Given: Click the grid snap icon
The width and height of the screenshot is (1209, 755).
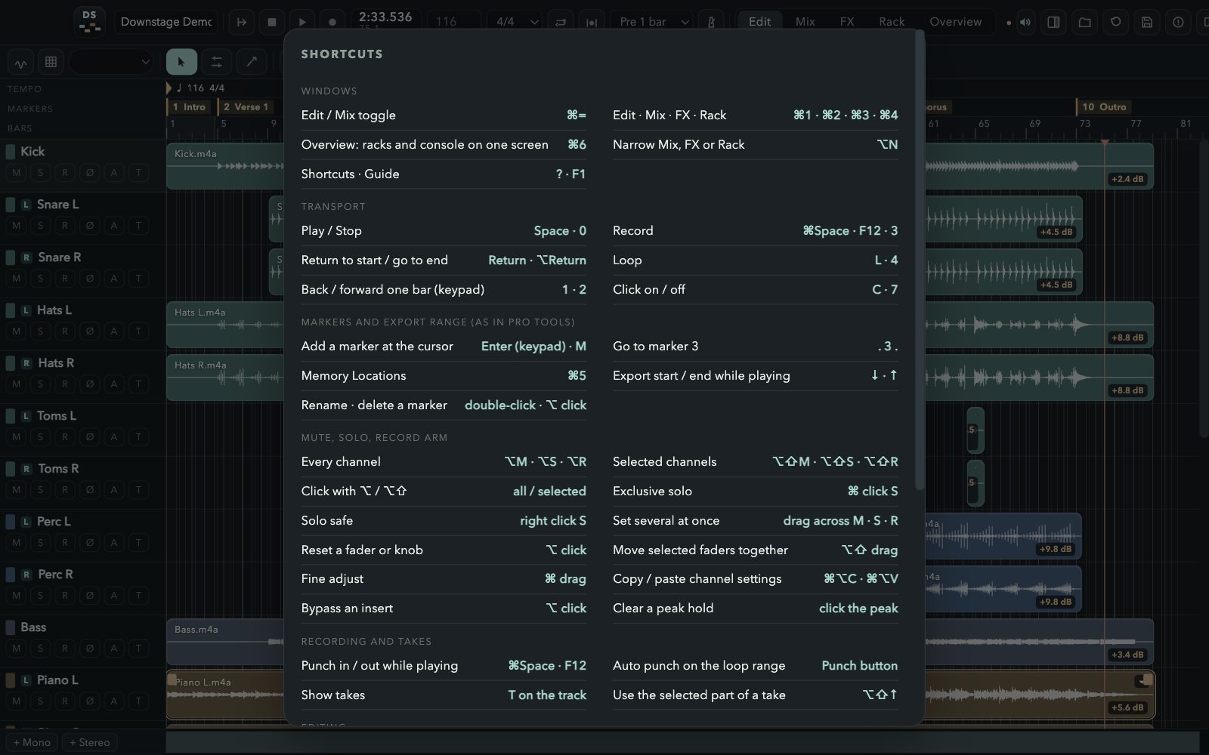Looking at the screenshot, I should pos(51,62).
